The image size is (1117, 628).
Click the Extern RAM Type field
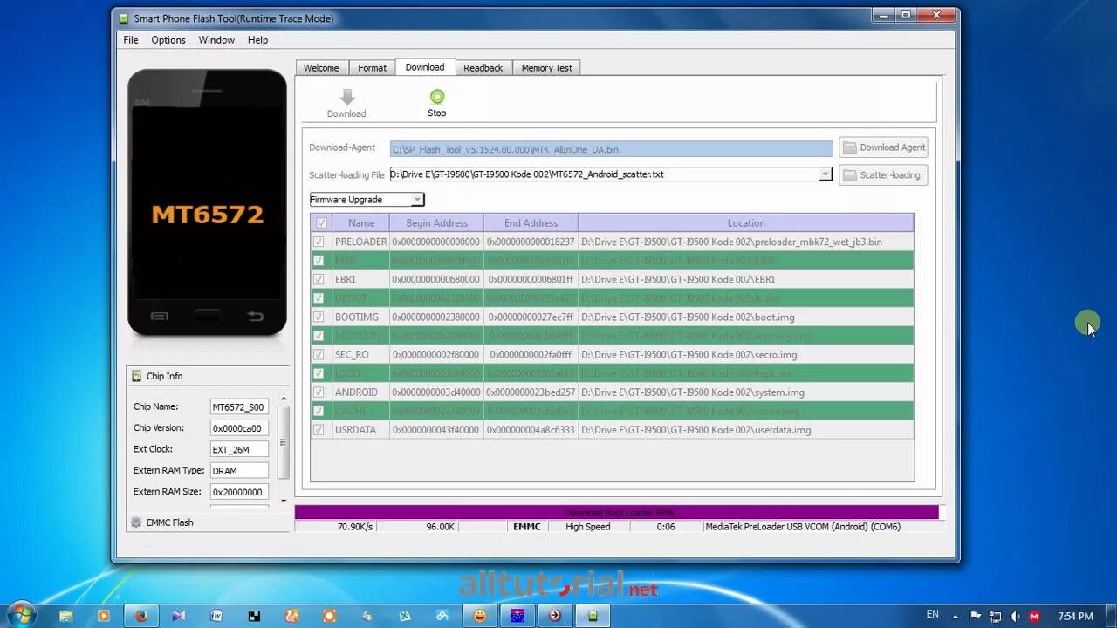pyautogui.click(x=239, y=471)
